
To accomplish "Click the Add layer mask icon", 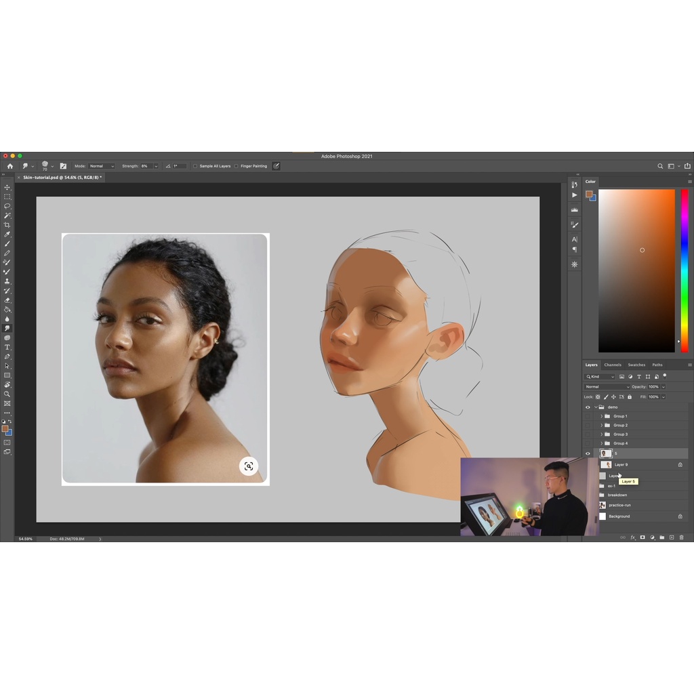I will [642, 537].
